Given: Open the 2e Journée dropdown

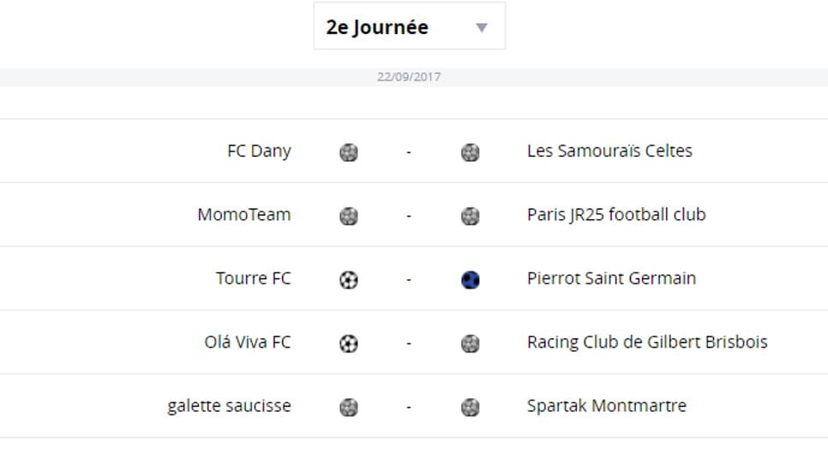Looking at the screenshot, I should (x=409, y=26).
